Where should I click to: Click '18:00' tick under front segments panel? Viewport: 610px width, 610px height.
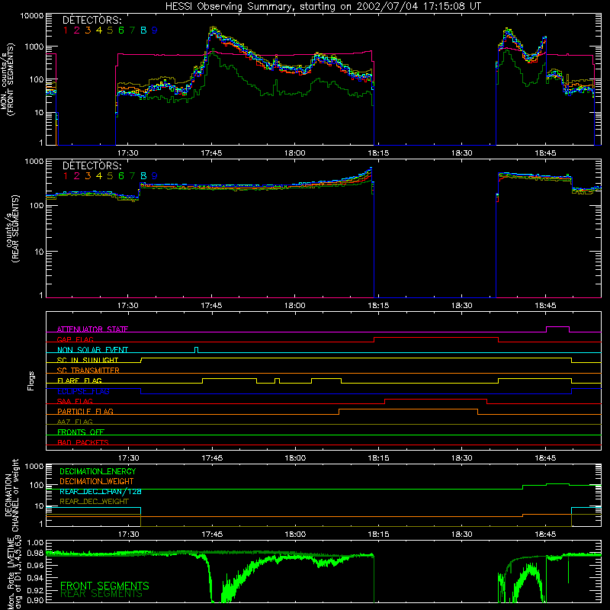pos(295,153)
